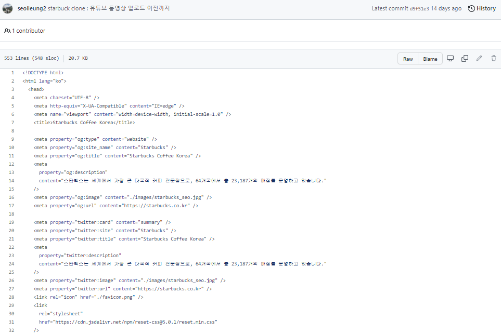Click the twitter:site meta line
Screen dimensions: 501x334
[105, 230]
